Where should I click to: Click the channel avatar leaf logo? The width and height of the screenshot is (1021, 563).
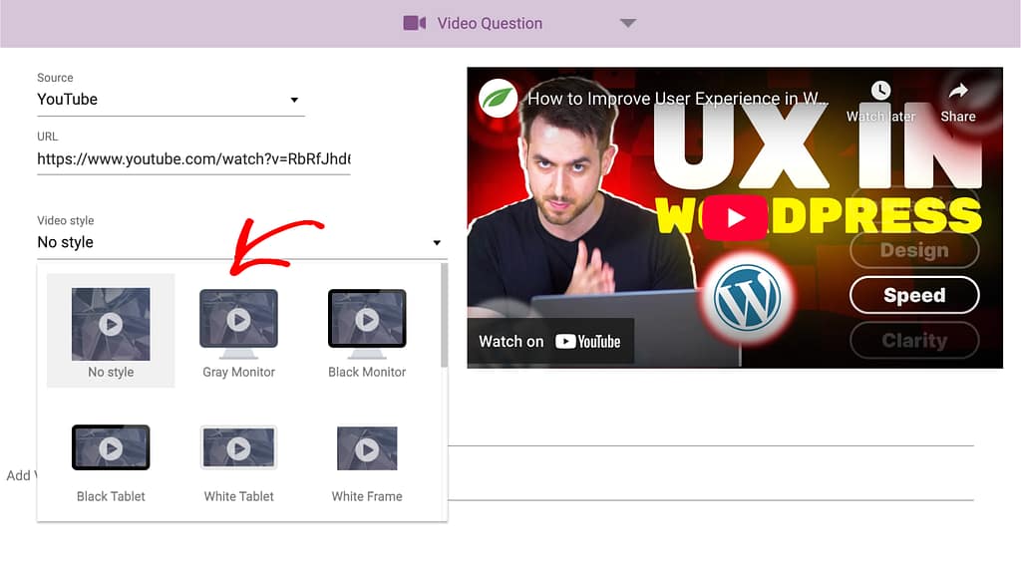pos(497,99)
